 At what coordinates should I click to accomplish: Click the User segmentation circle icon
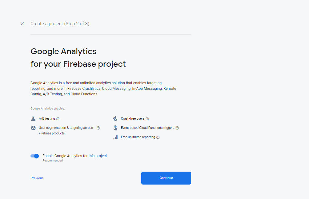click(x=33, y=128)
